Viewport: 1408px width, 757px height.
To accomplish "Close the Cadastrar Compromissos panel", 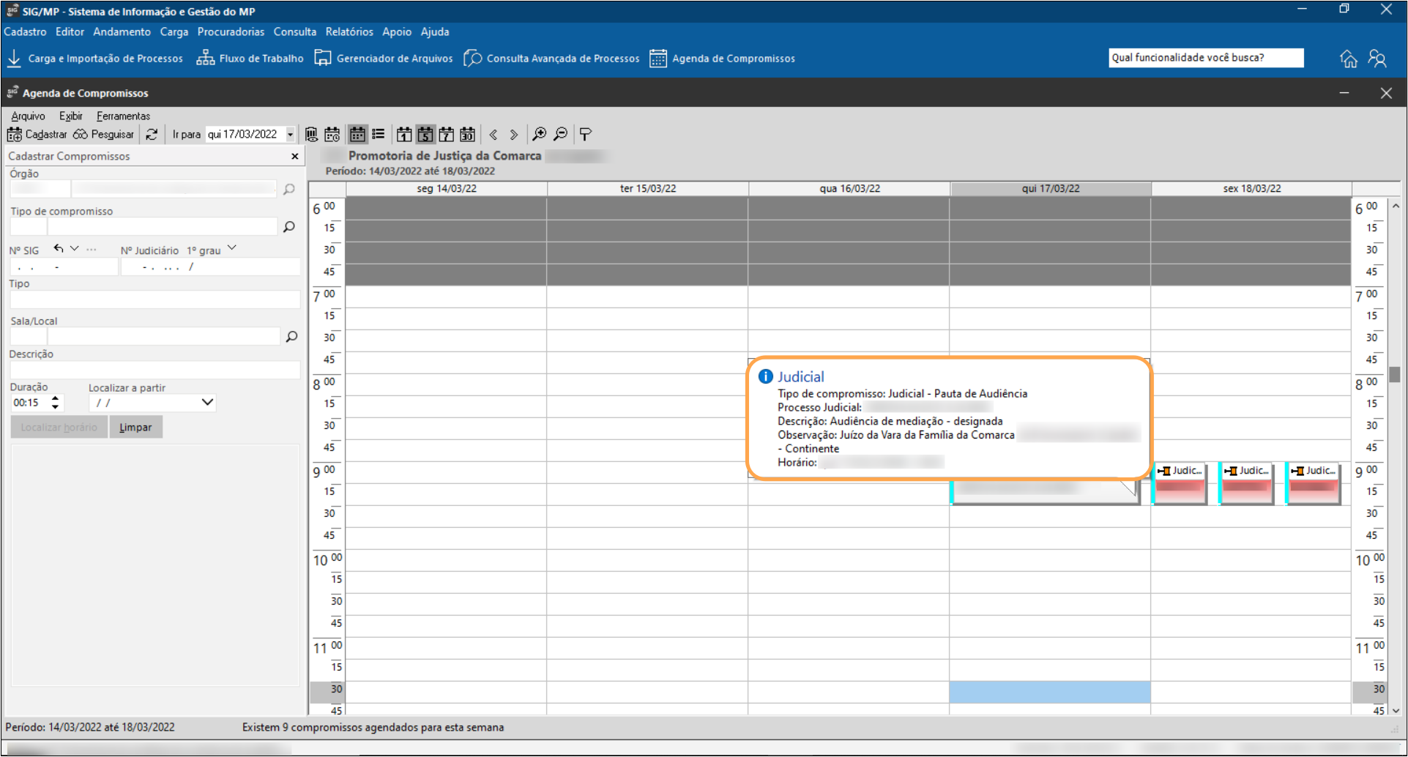I will point(295,156).
